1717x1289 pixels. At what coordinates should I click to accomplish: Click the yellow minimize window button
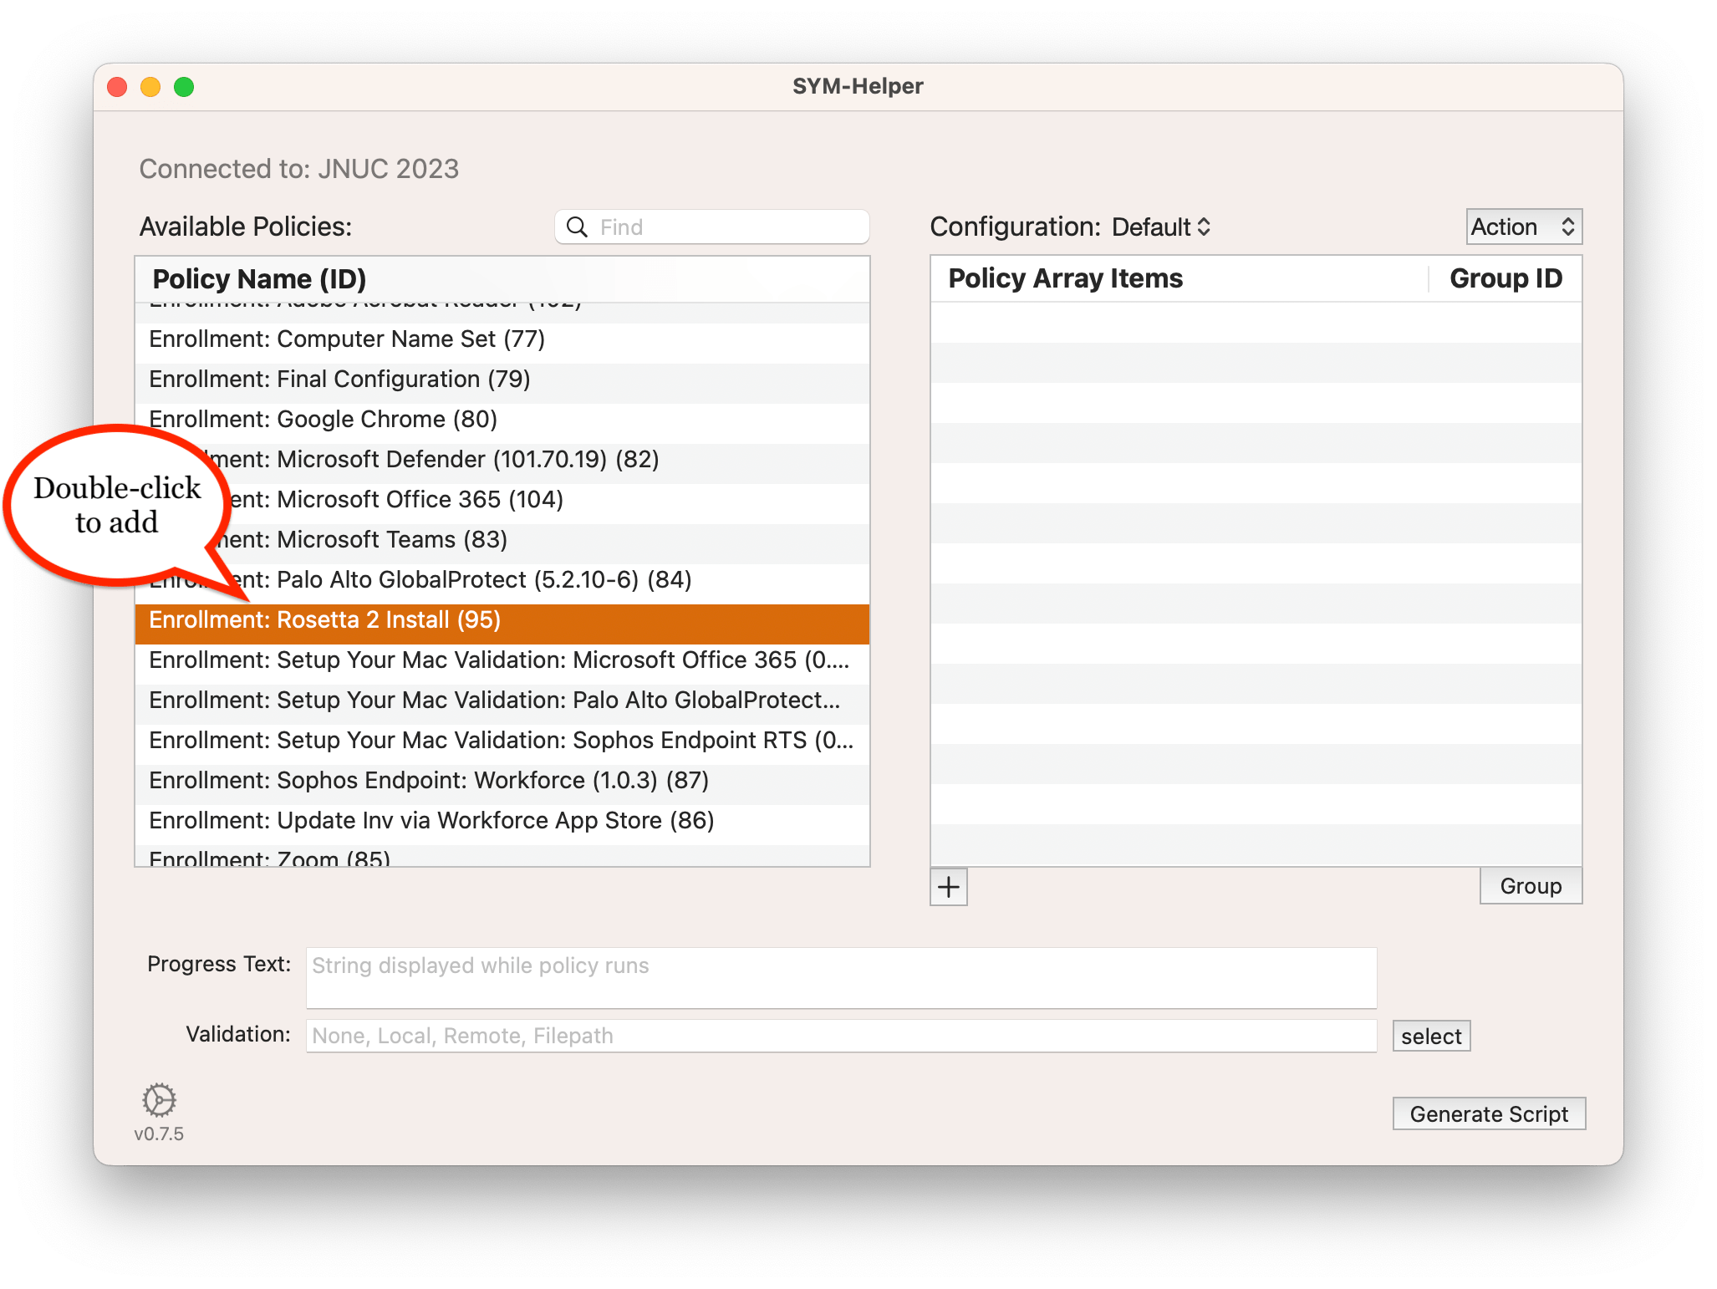tap(150, 87)
